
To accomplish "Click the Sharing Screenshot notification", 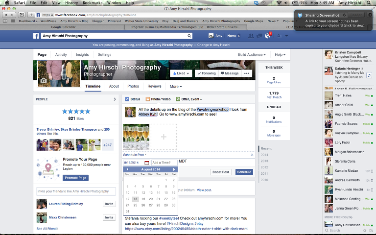I will point(333,20).
